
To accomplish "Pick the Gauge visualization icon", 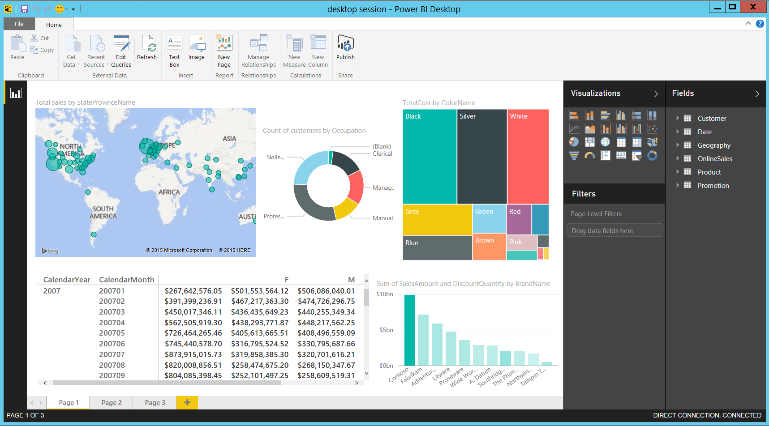I will tap(589, 155).
